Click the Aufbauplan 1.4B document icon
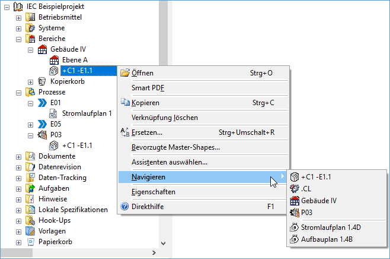Image resolution: width=390 pixels, height=259 pixels. coord(294,239)
